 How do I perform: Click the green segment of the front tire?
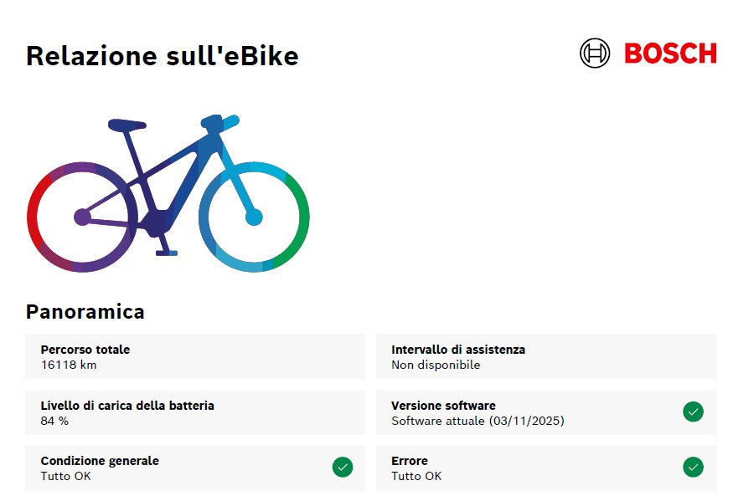pos(302,217)
